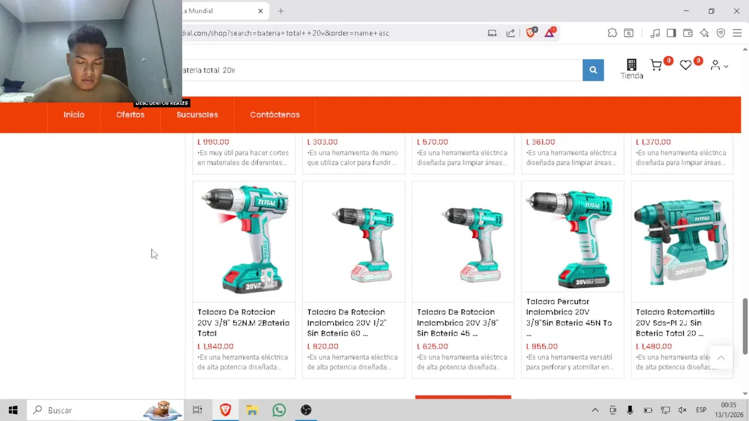Click the L 361.00 price
The width and height of the screenshot is (749, 421).
click(541, 142)
